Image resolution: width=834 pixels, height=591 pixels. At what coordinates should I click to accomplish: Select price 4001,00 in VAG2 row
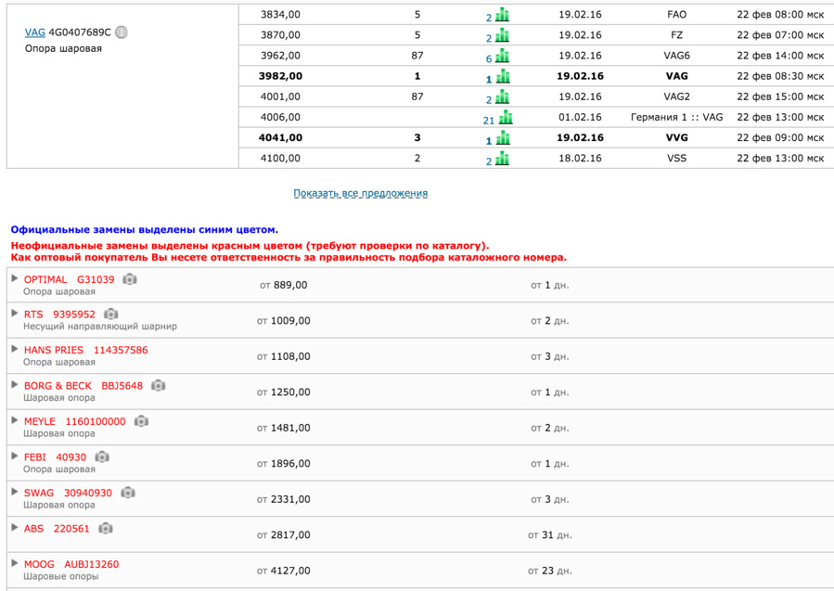pyautogui.click(x=280, y=96)
